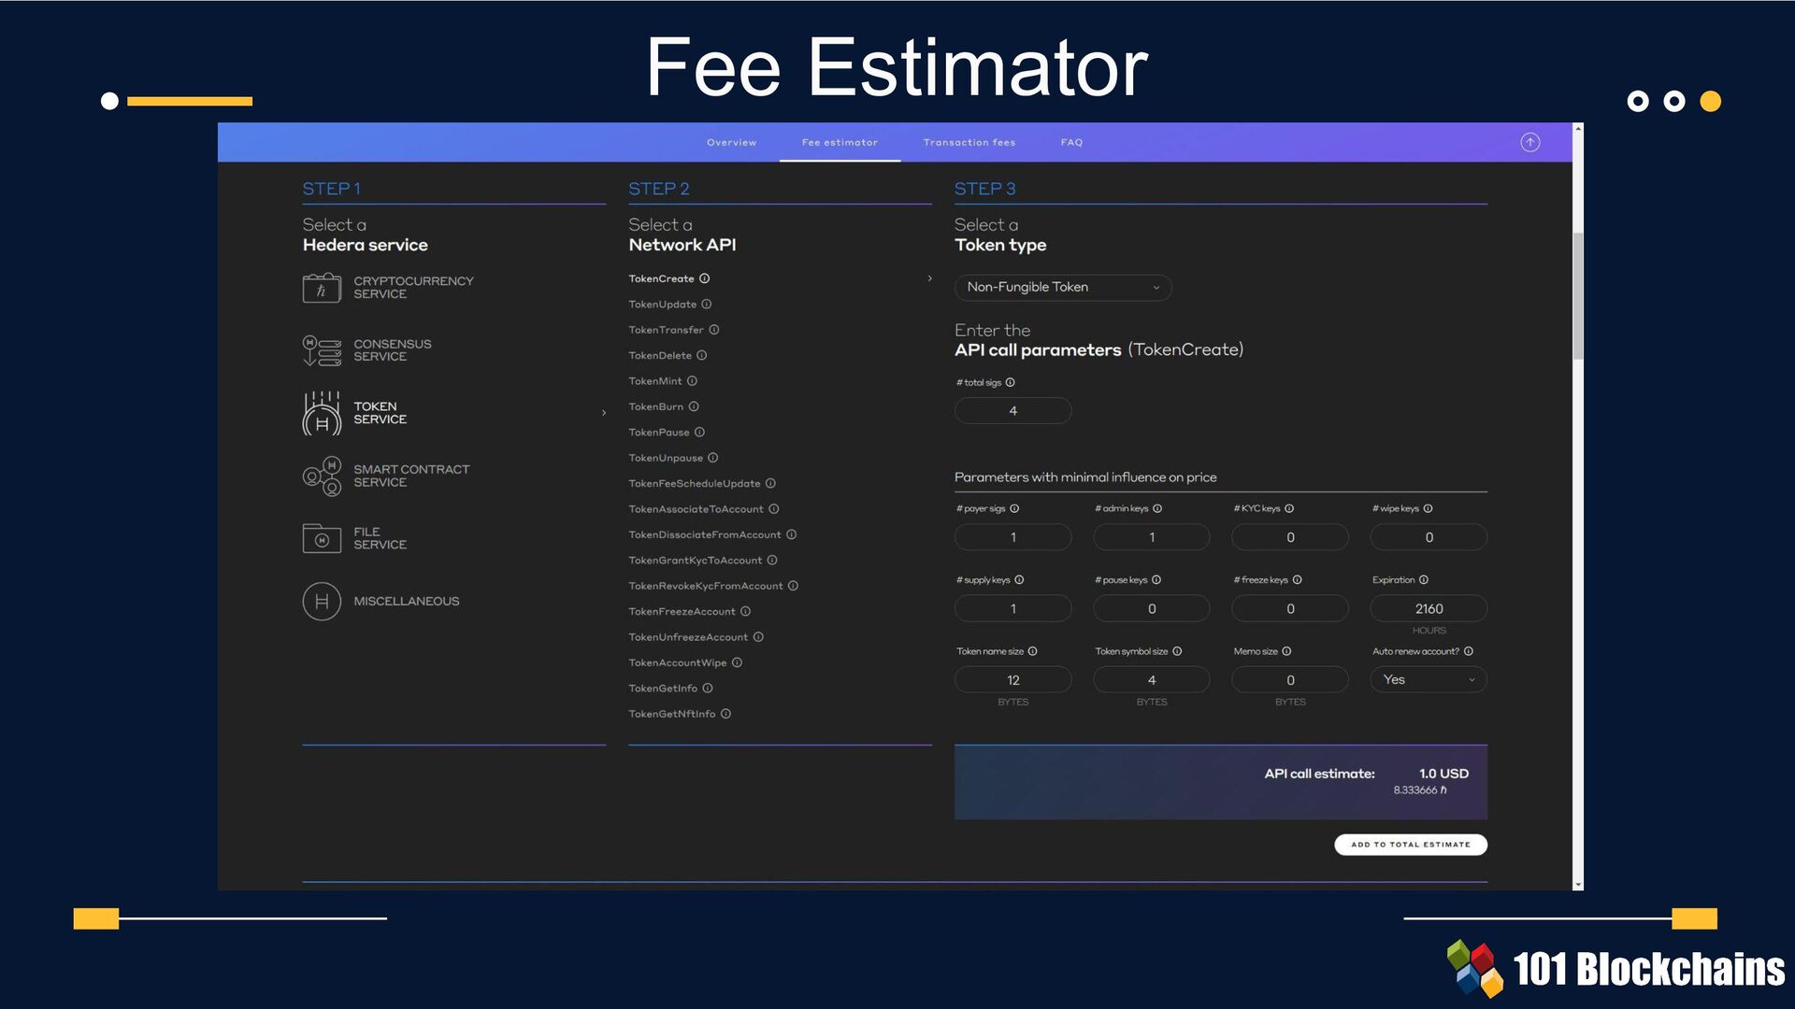The height and width of the screenshot is (1009, 1795).
Task: Open the Non-Fungible Token type dropdown
Action: click(1062, 287)
